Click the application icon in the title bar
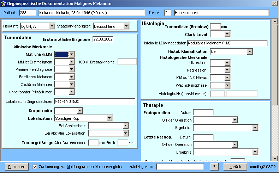 (4, 4)
